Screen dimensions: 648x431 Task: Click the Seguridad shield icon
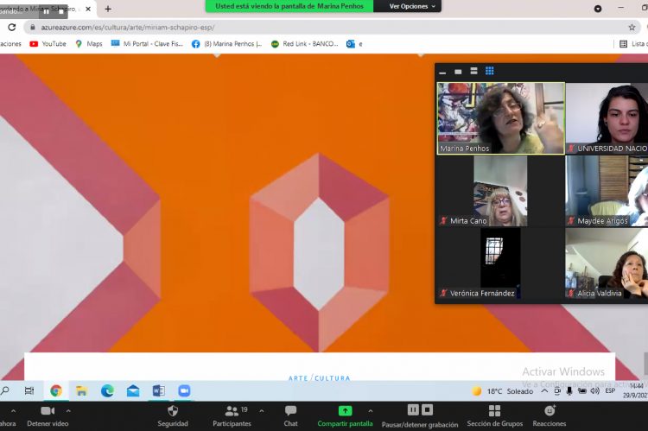coord(173,411)
